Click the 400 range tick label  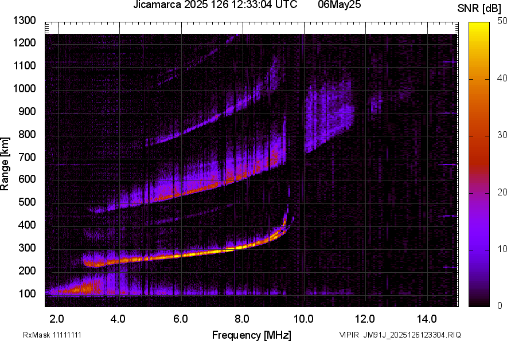click(27, 225)
